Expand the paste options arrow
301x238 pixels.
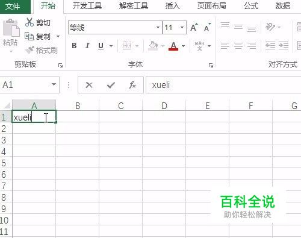click(x=11, y=51)
